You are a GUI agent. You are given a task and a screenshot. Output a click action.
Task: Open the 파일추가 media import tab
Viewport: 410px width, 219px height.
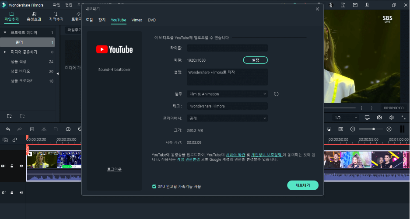(11, 16)
